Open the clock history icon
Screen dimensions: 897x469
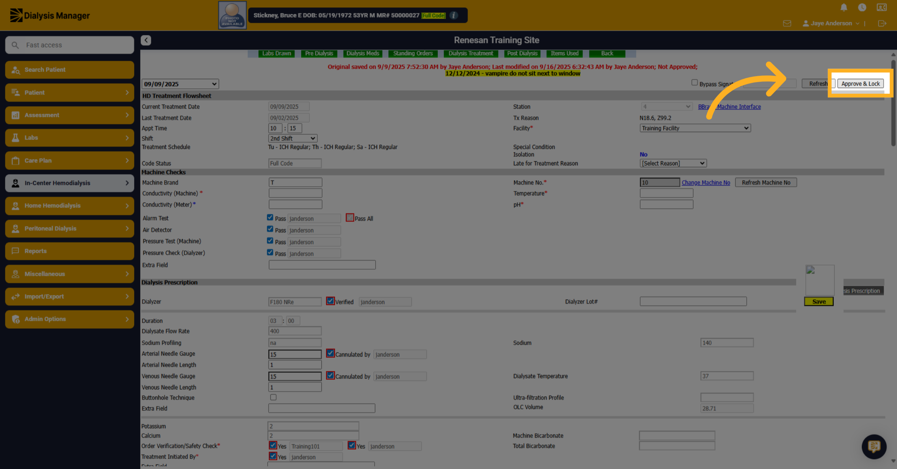[x=862, y=7]
